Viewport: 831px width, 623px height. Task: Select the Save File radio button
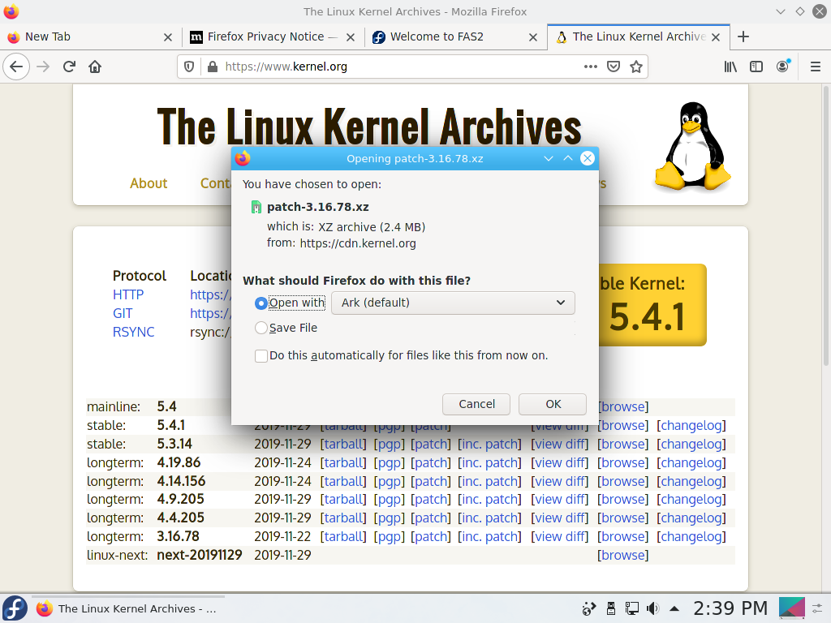[260, 328]
